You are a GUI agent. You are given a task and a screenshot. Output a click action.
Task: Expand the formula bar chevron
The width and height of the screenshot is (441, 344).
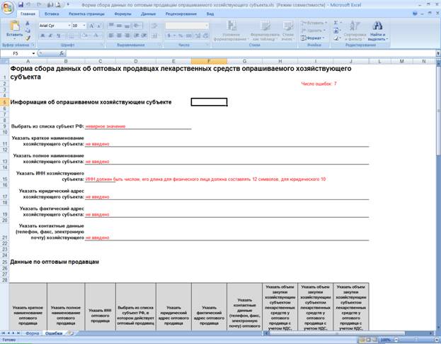pyautogui.click(x=438, y=53)
